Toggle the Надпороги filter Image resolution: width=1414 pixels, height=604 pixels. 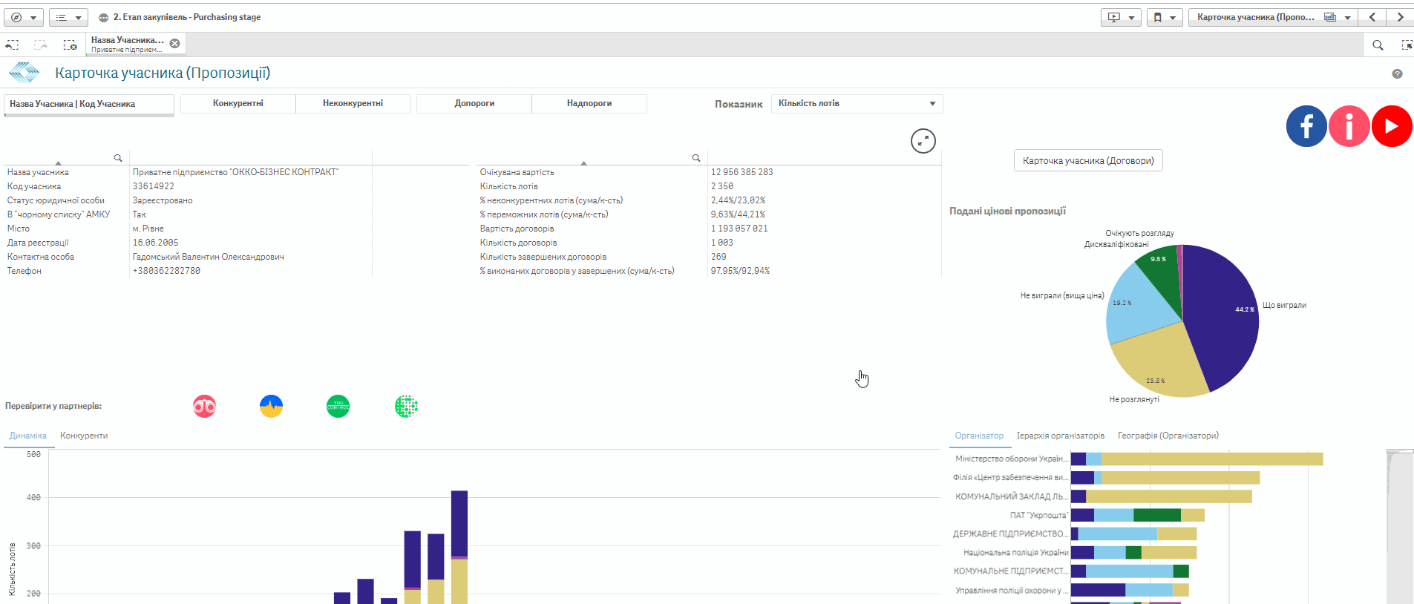click(x=589, y=104)
